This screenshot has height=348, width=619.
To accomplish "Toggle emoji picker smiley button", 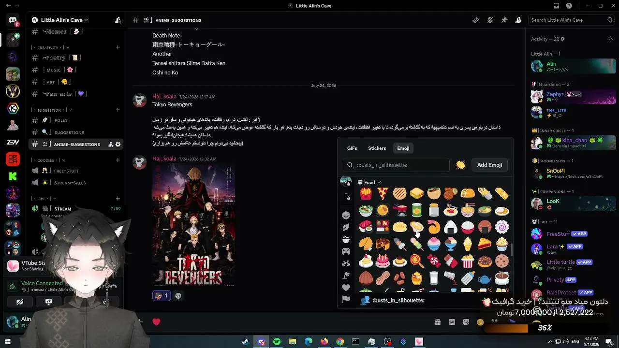I will click(480, 322).
